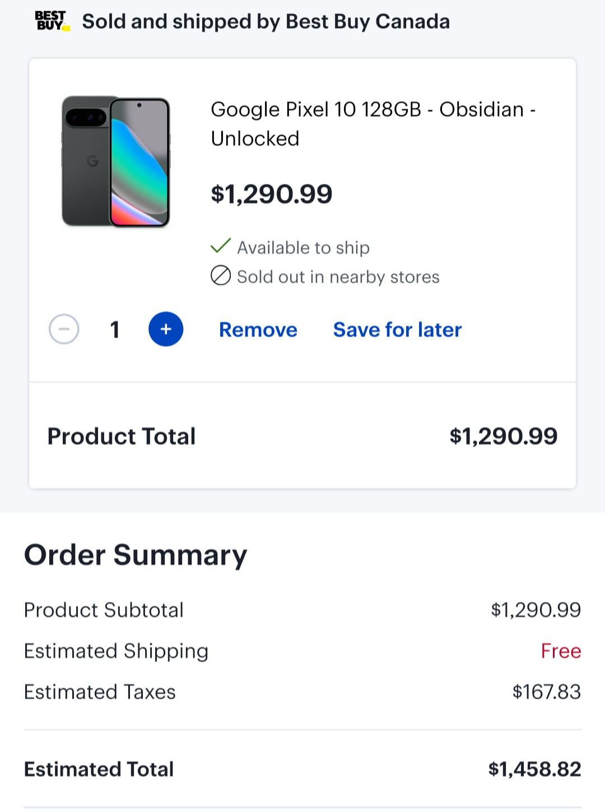Click the item price $1,290.99 under title

tap(272, 194)
